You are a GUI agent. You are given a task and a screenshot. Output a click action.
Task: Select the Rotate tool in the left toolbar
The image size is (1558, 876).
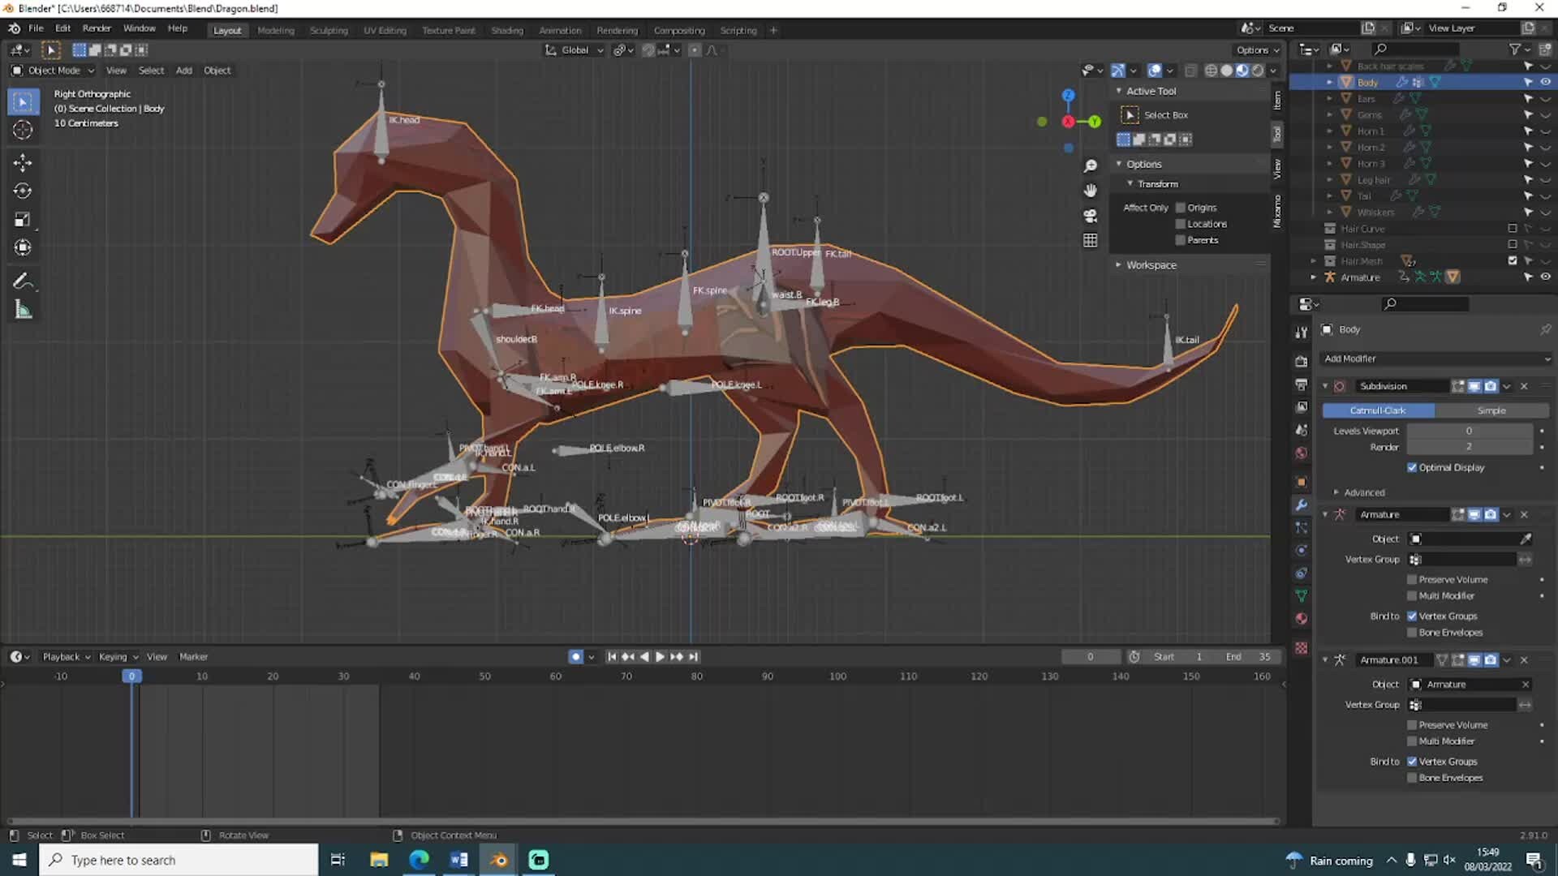(23, 191)
